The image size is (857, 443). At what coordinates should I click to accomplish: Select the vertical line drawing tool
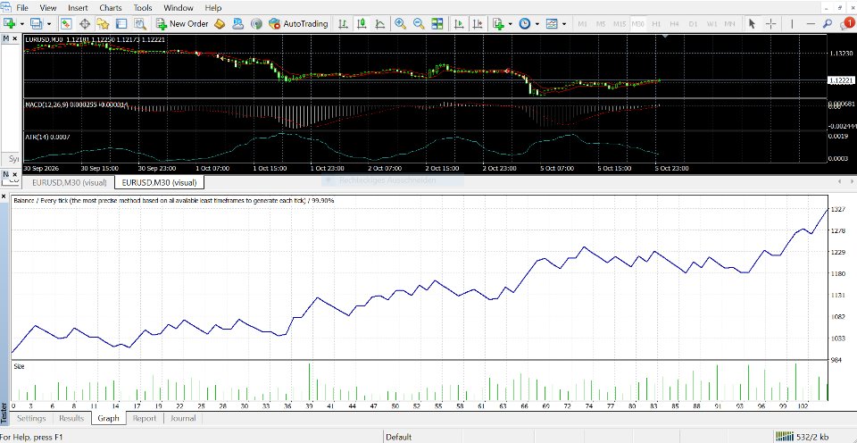[792, 23]
